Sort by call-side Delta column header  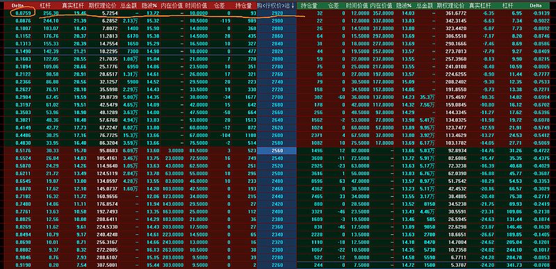click(17, 6)
